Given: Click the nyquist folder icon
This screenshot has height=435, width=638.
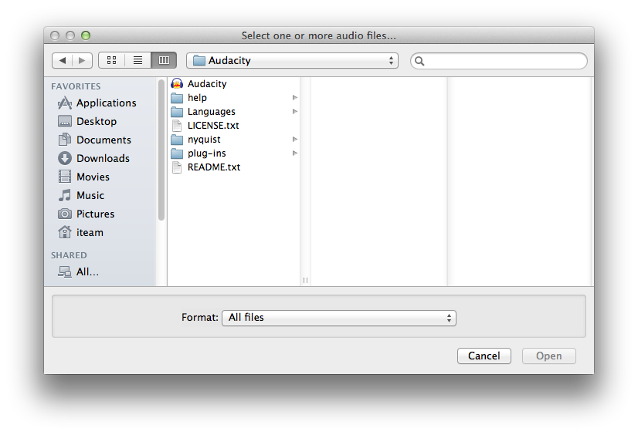Looking at the screenshot, I should tap(177, 140).
